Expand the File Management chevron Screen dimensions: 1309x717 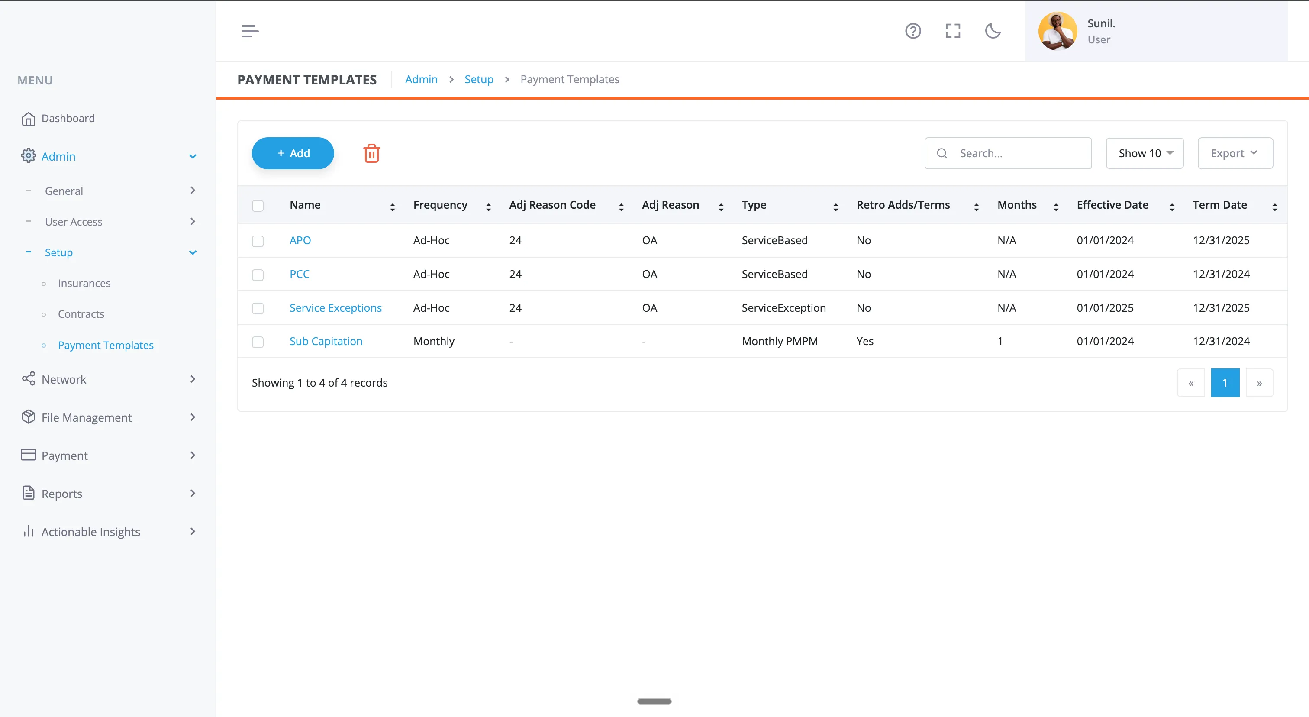(x=193, y=417)
